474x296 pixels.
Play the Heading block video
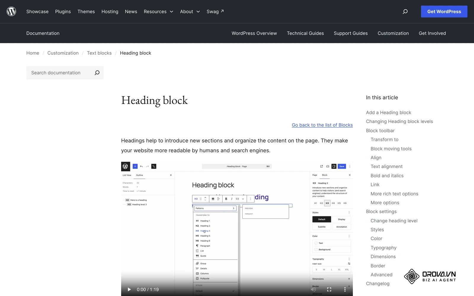point(129,289)
